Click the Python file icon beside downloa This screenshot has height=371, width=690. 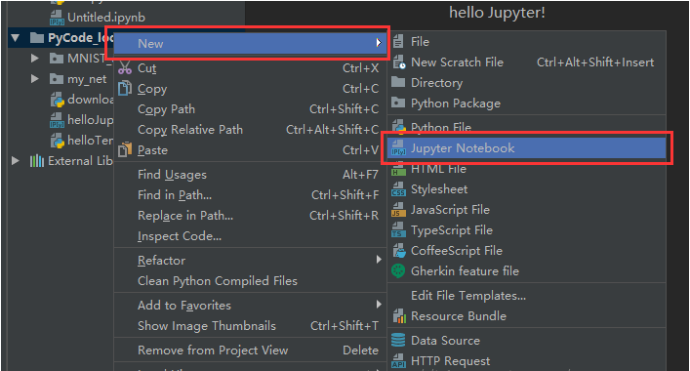tap(58, 100)
